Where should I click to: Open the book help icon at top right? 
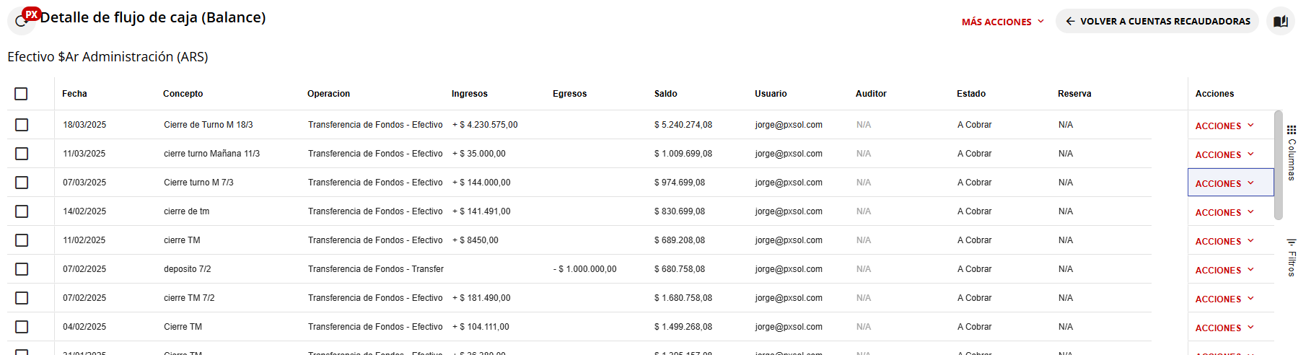[1280, 22]
